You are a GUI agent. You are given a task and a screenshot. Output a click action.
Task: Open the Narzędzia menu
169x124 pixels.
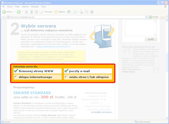(x=35, y=7)
